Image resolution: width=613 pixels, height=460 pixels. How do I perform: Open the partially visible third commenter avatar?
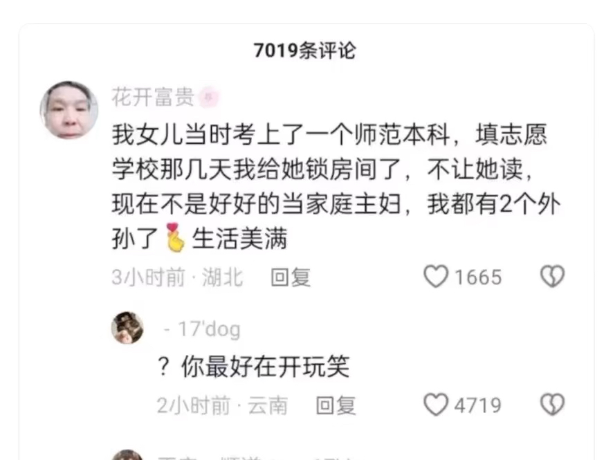(127, 455)
